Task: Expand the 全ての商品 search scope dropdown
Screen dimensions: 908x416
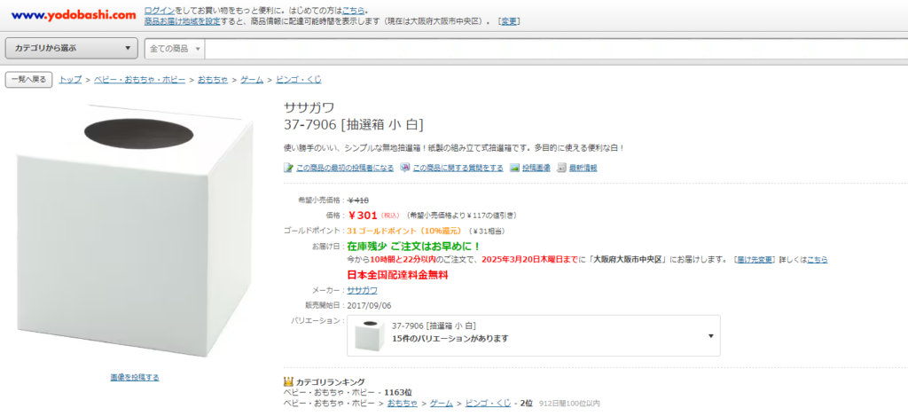Action: coord(175,48)
